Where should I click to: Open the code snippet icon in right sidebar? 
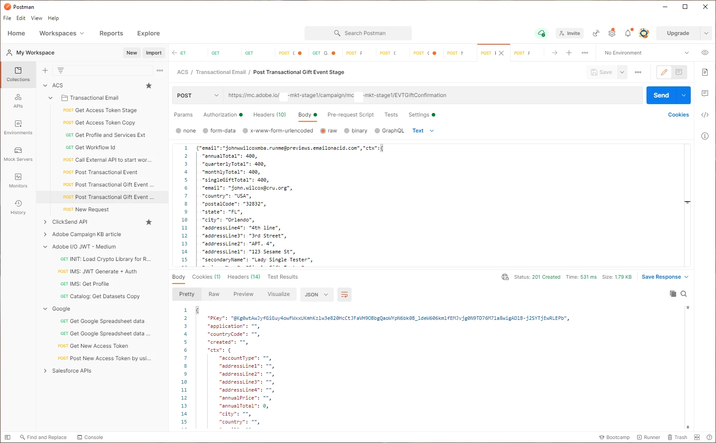pos(705,115)
